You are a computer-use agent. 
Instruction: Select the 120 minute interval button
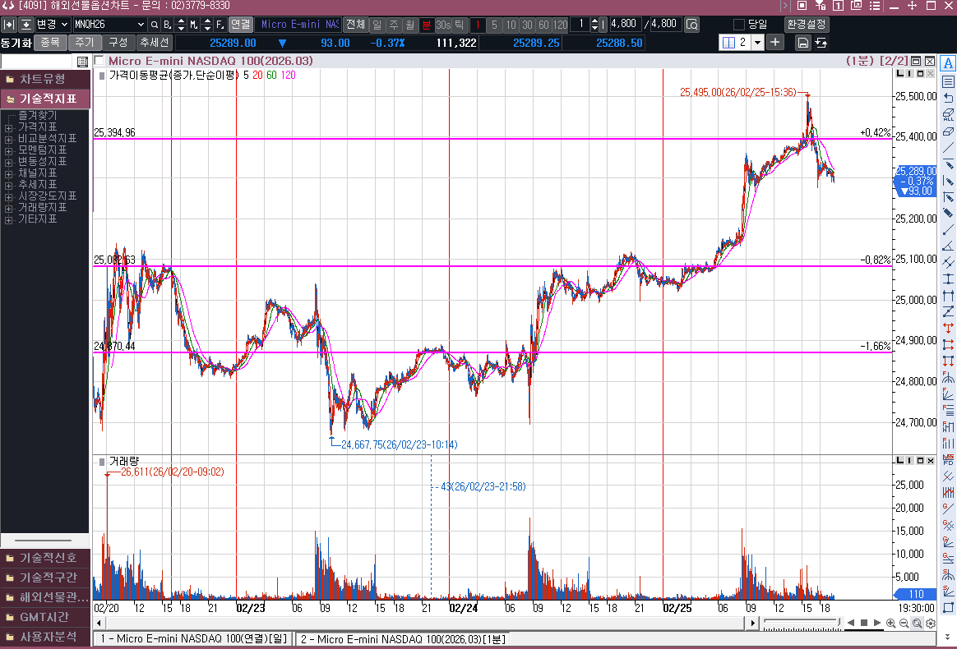(x=560, y=25)
